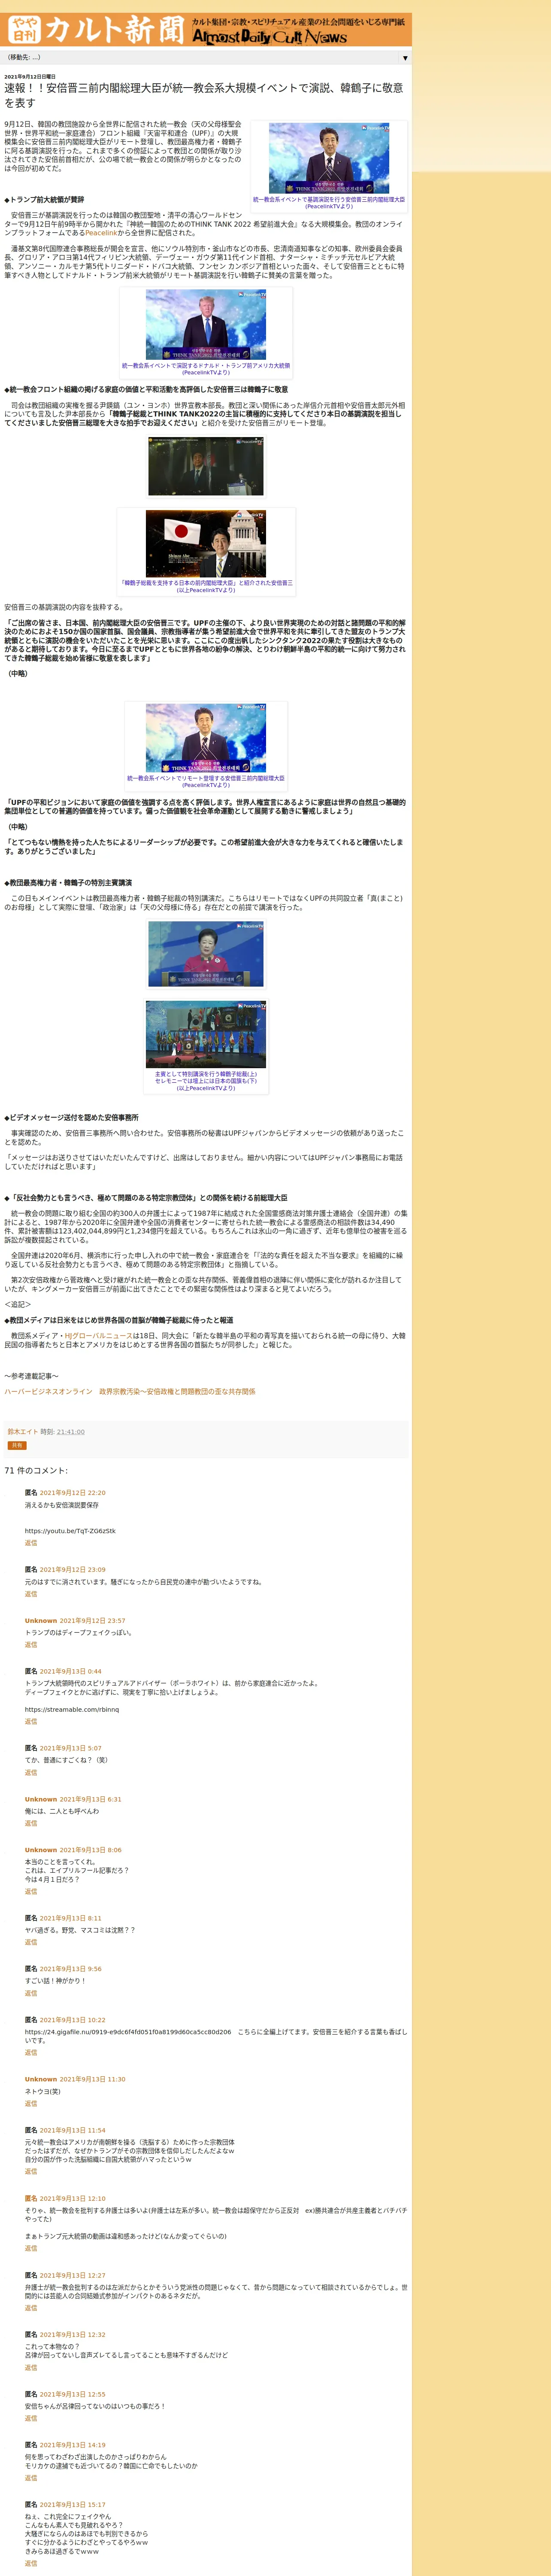Click the date header 2021年9月12日日曜日

pyautogui.click(x=30, y=76)
